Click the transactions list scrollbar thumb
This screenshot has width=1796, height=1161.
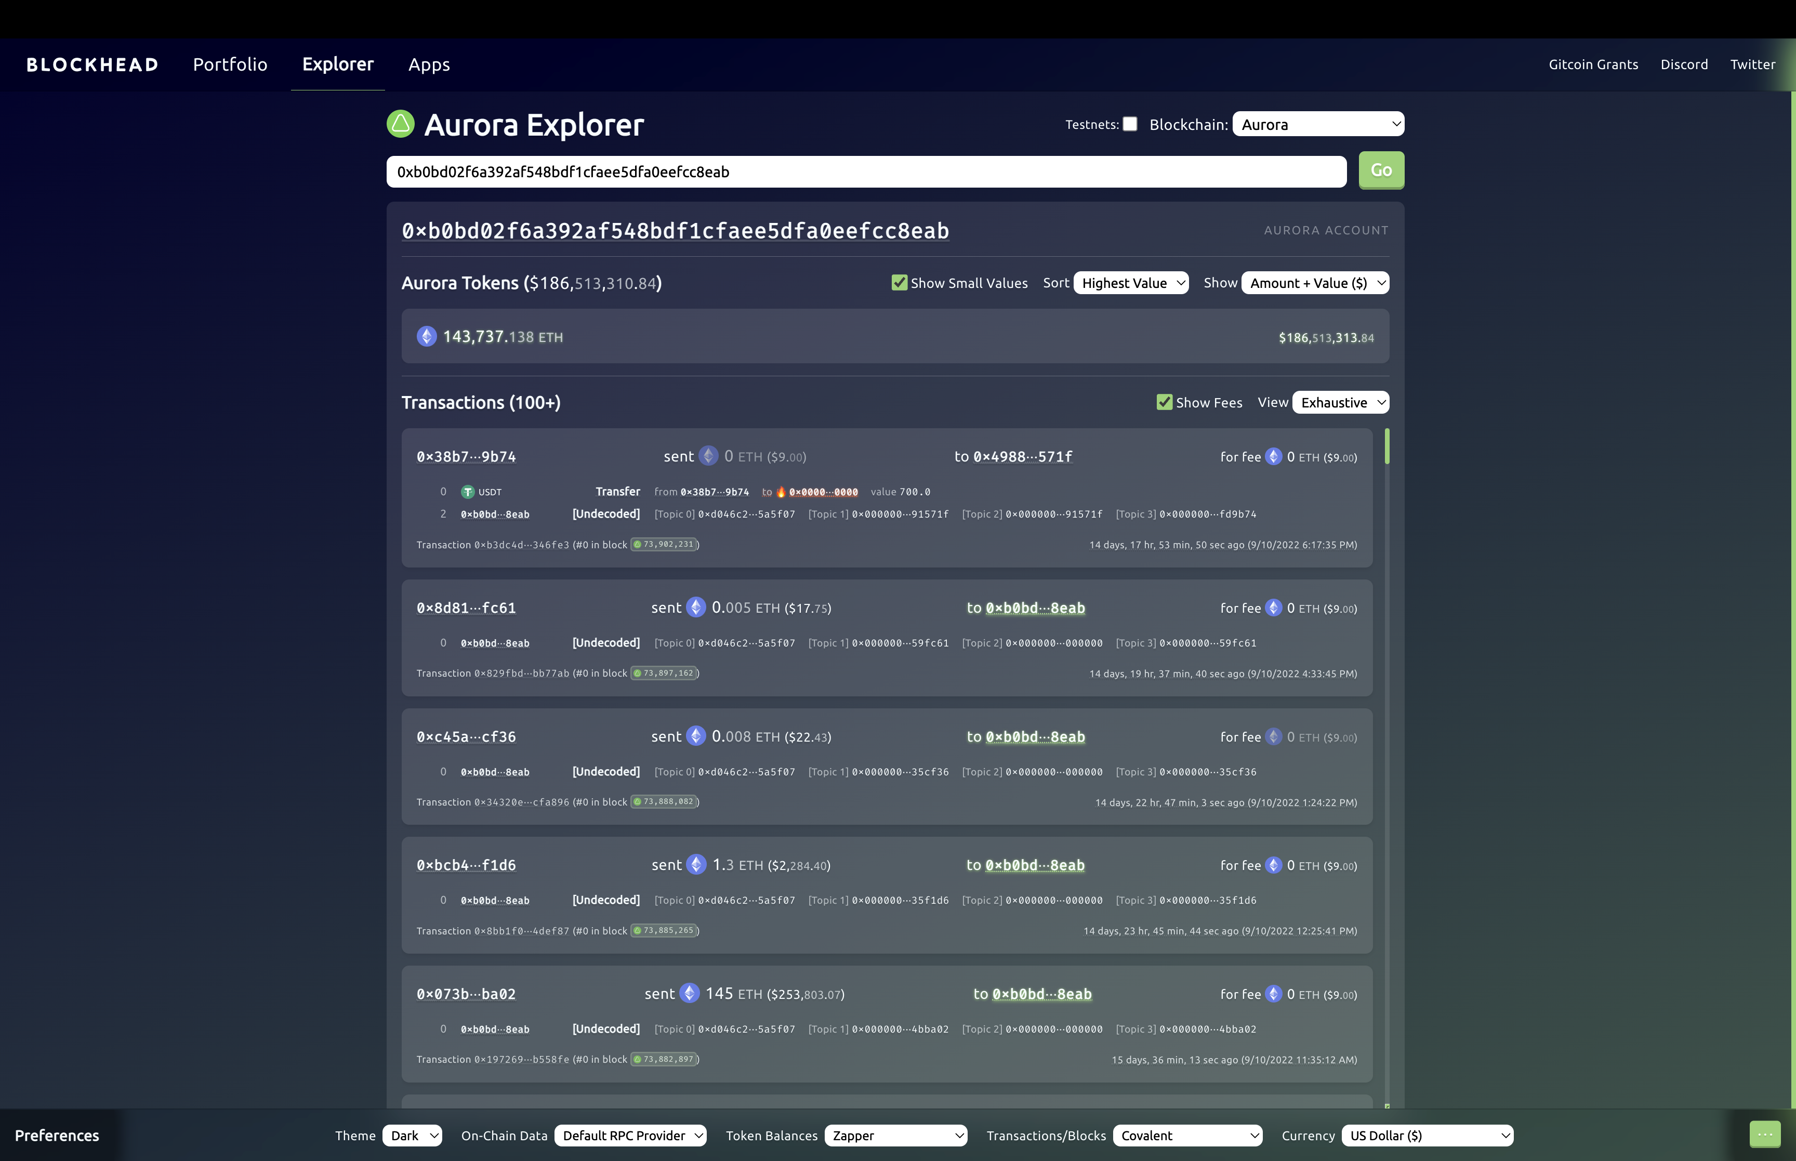click(1387, 446)
